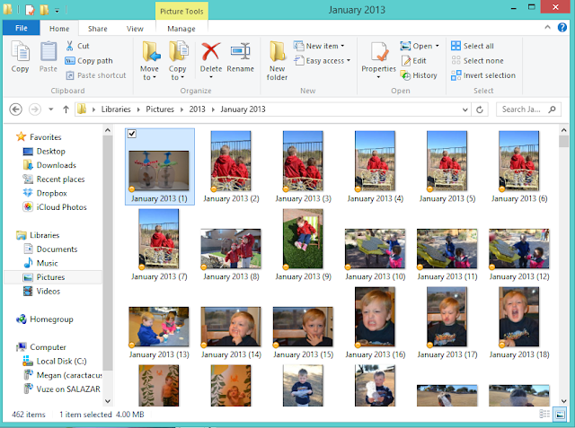The width and height of the screenshot is (575, 428).
Task: Click Paste shortcut in the ribbon
Action: (x=96, y=75)
